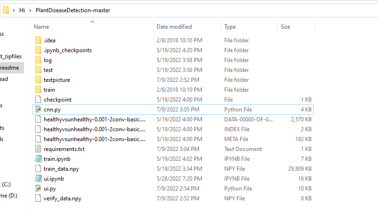Click PlantDiseaseDetection-master in the address bar
The width and height of the screenshot is (378, 214).
73,10
